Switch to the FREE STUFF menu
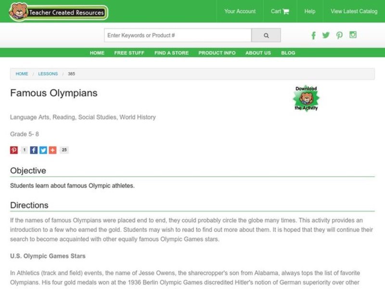The height and width of the screenshot is (289, 385). tap(129, 53)
